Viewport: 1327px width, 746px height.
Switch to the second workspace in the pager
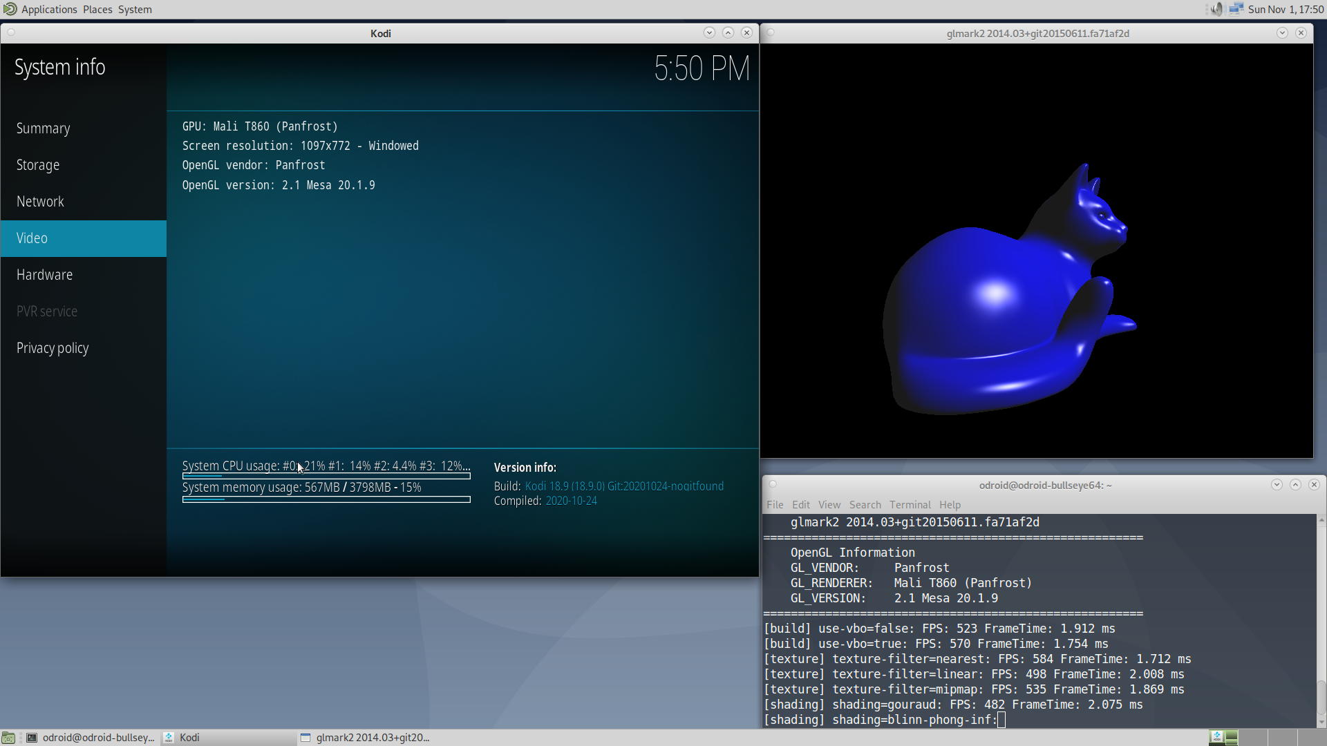tap(1253, 738)
